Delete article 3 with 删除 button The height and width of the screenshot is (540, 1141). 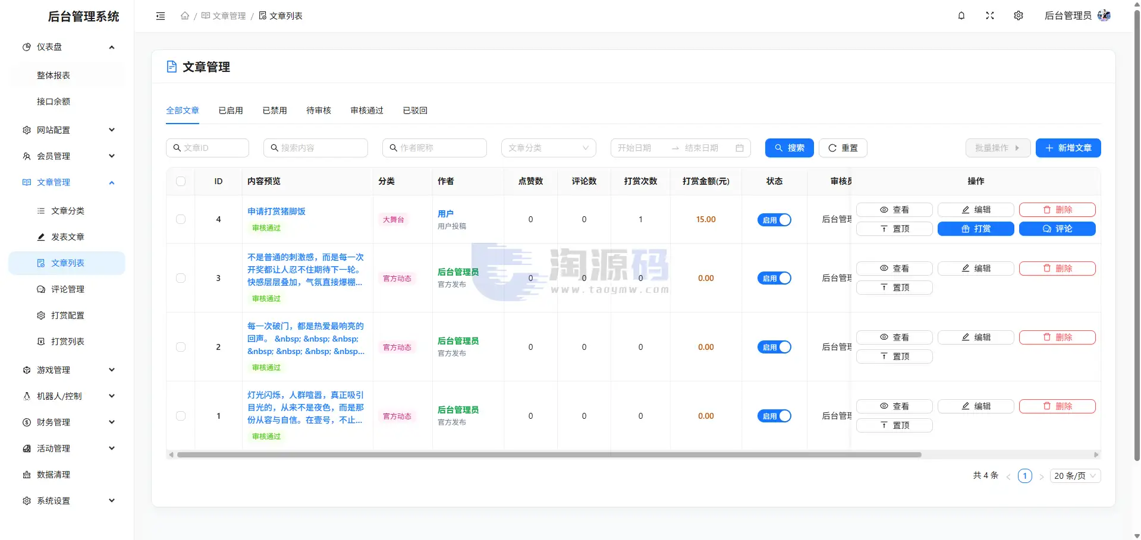pos(1057,269)
